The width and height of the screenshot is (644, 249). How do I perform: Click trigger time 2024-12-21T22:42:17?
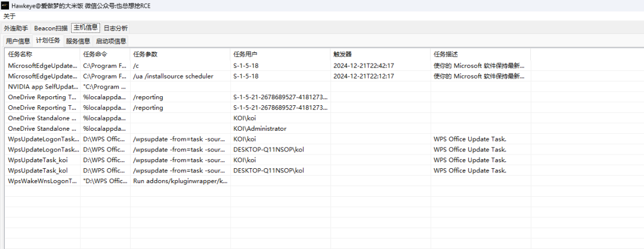click(364, 65)
